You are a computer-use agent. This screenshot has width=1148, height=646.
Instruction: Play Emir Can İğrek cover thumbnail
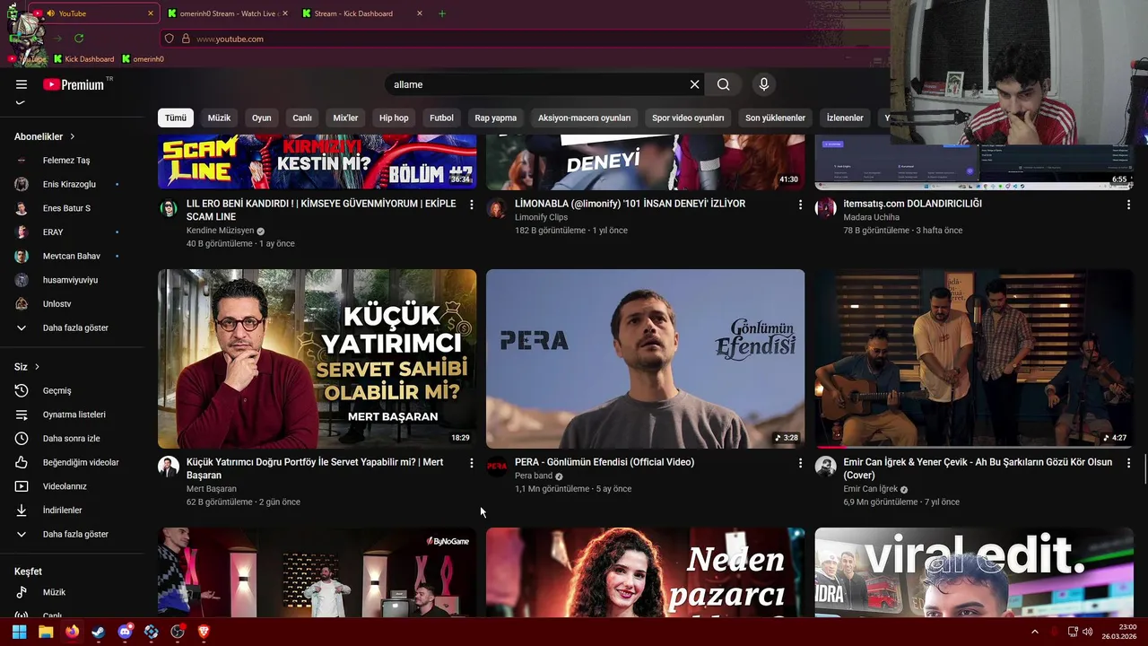point(974,359)
